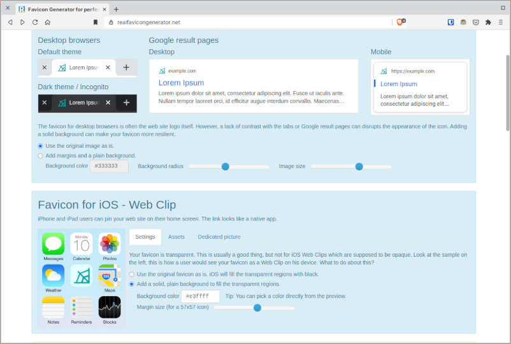Screen dimensions: 511x344
Task: Select 'Use the original favicon as is' for iOS
Action: 132,275
